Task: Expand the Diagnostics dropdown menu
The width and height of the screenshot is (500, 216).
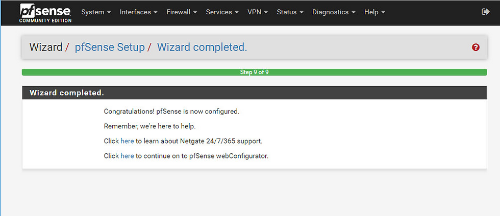Action: (334, 12)
